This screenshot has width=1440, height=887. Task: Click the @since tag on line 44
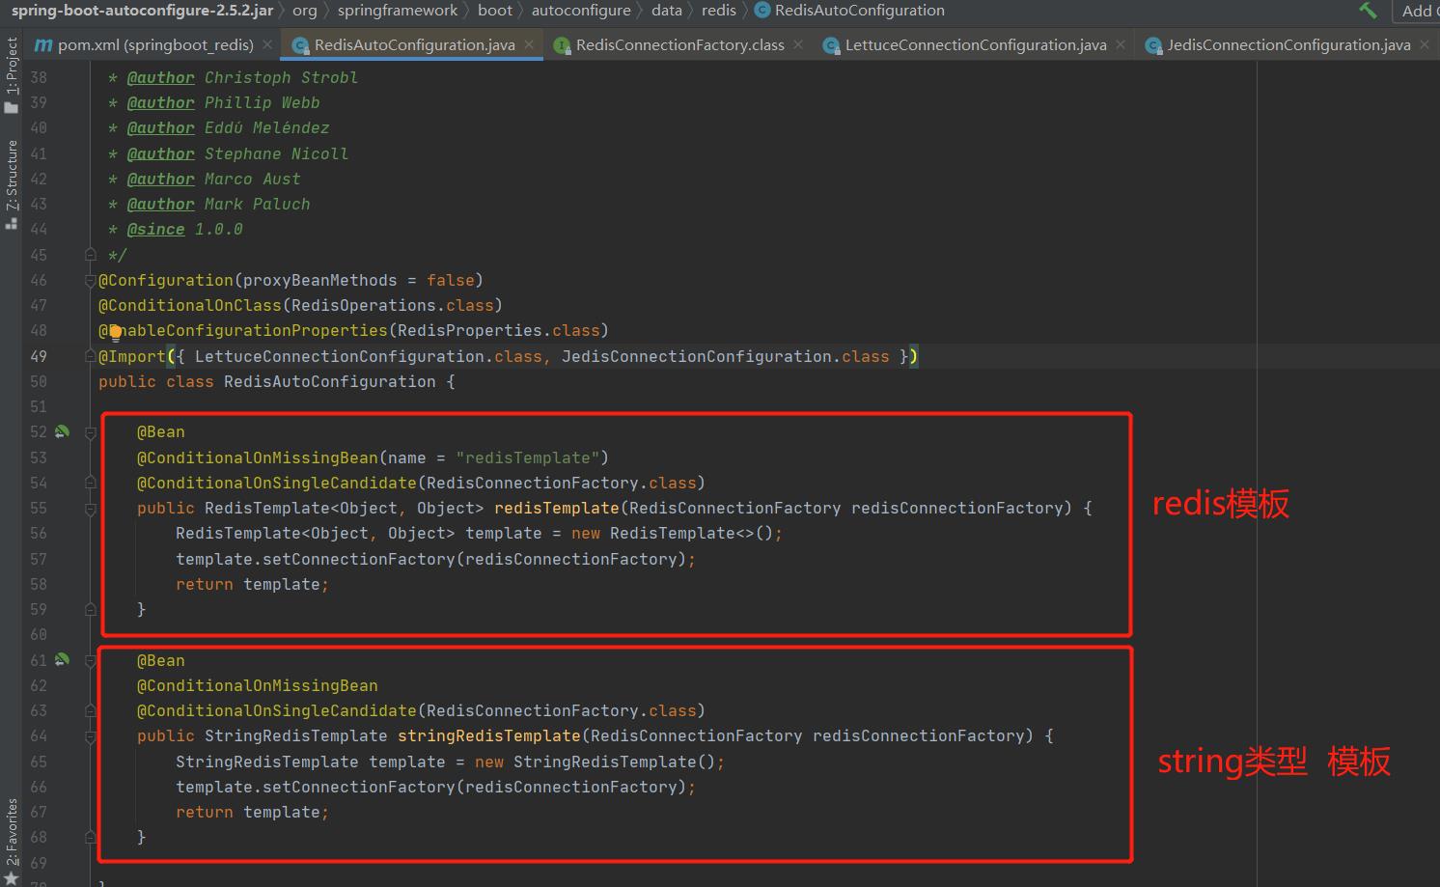(155, 229)
